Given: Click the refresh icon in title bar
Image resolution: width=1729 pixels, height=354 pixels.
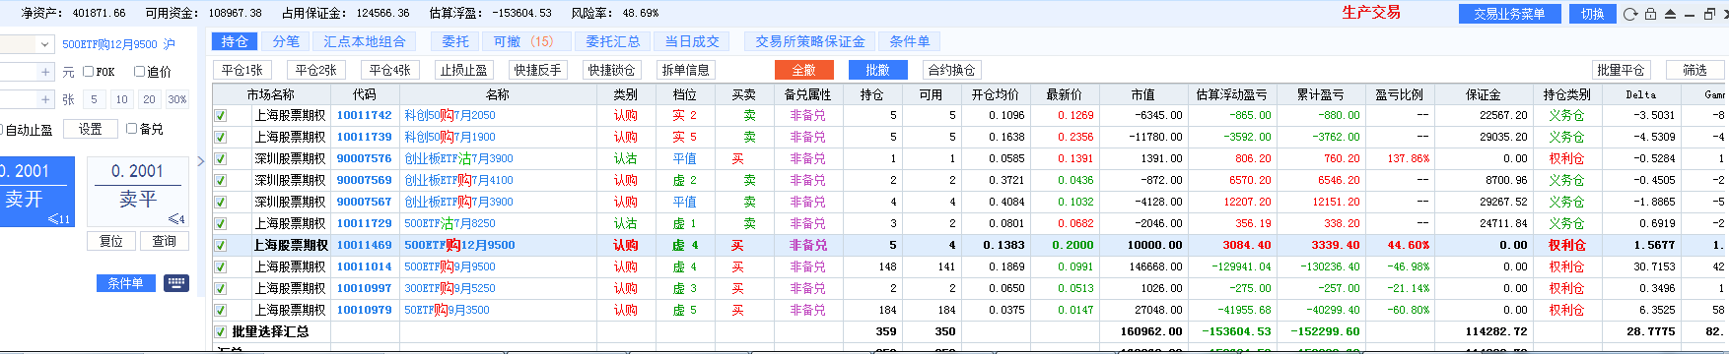Looking at the screenshot, I should pyautogui.click(x=1630, y=14).
